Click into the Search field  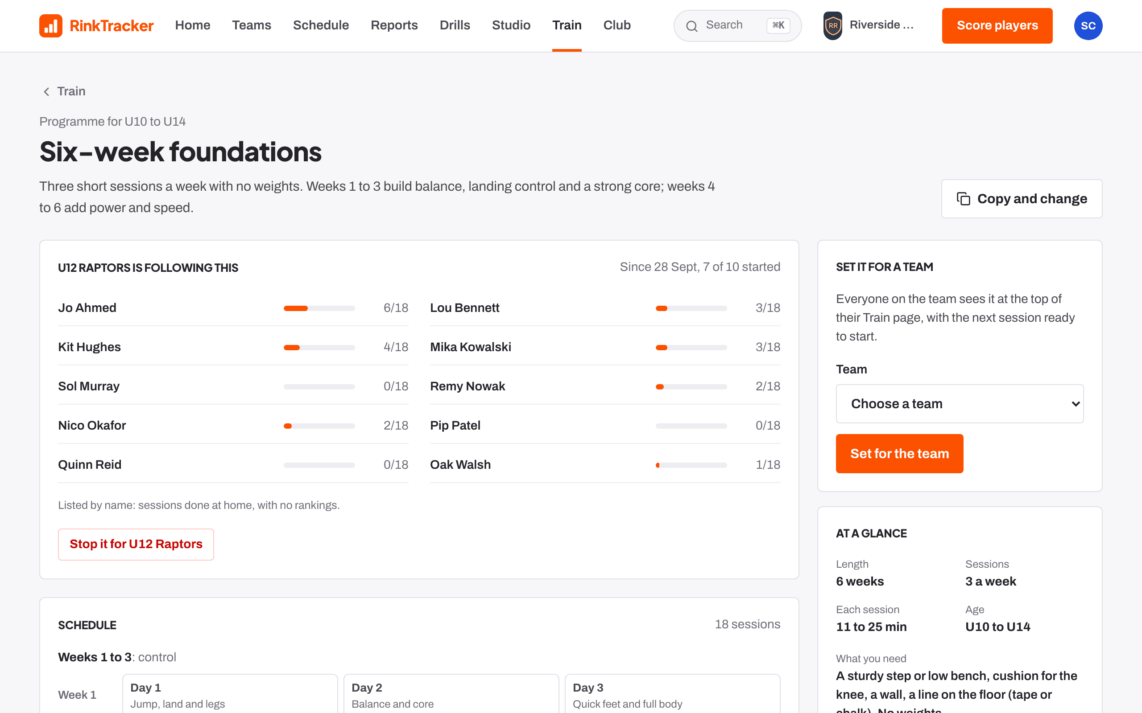pyautogui.click(x=737, y=25)
